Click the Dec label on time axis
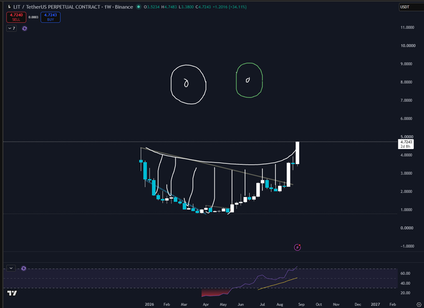 [358, 304]
